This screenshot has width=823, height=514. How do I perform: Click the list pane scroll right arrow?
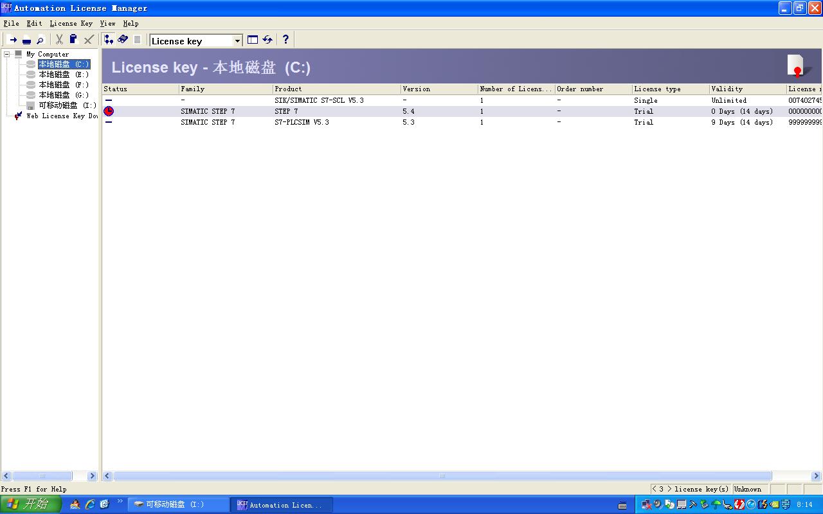[x=817, y=476]
